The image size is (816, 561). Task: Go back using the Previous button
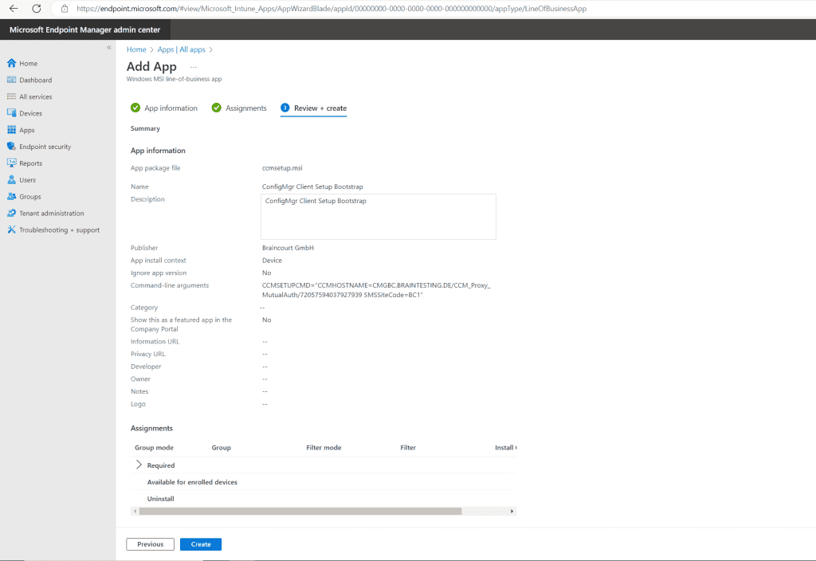tap(150, 543)
